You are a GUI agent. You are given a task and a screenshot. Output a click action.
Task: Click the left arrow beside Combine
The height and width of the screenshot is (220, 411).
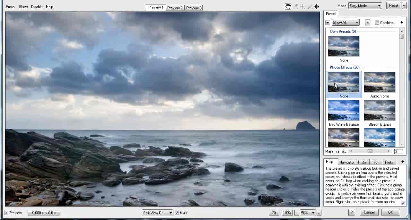(x=402, y=22)
